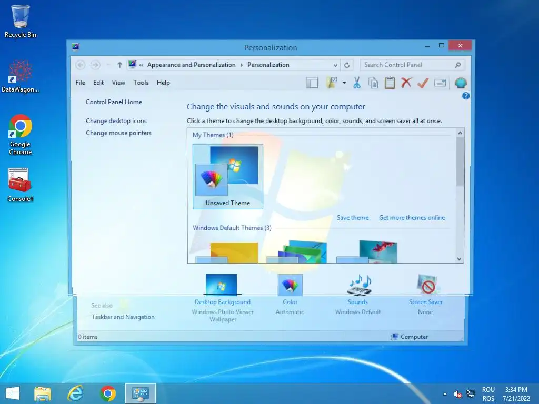Open Taskbar and Navigation link
The image size is (539, 404).
123,317
